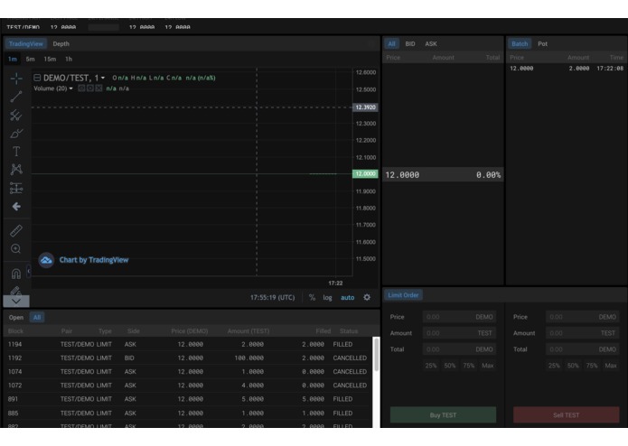Select the trend line drawing tool

point(16,97)
